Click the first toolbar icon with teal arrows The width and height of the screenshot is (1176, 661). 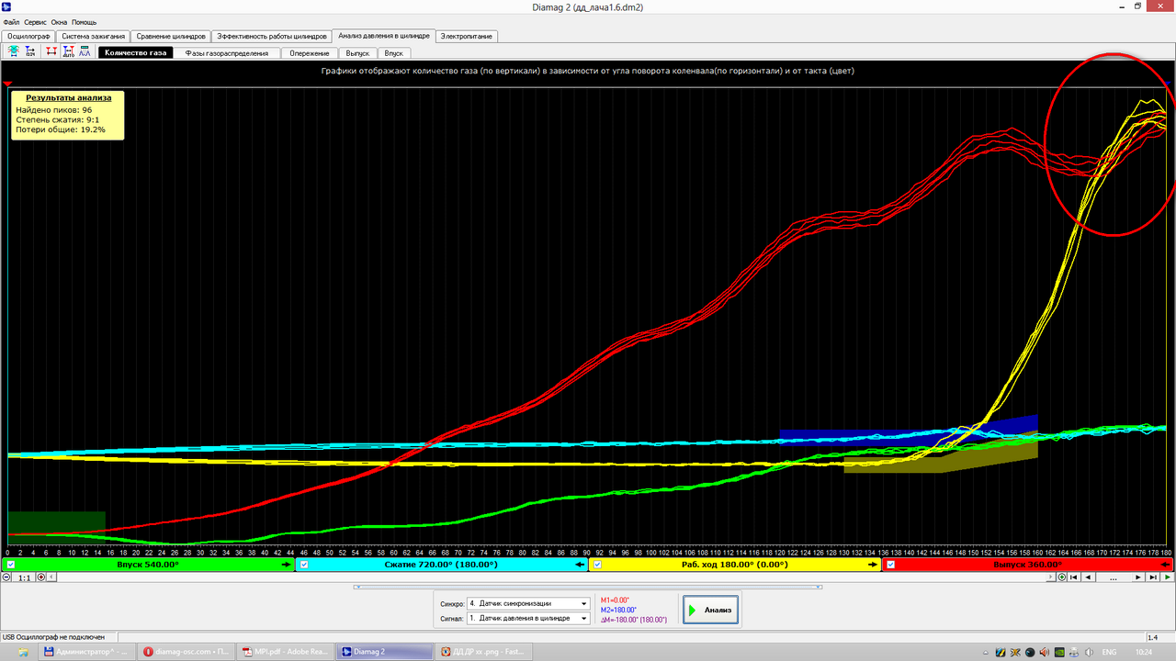(14, 52)
